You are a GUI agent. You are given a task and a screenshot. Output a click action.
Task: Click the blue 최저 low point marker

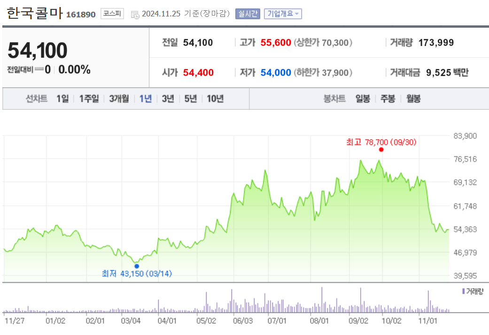click(137, 266)
